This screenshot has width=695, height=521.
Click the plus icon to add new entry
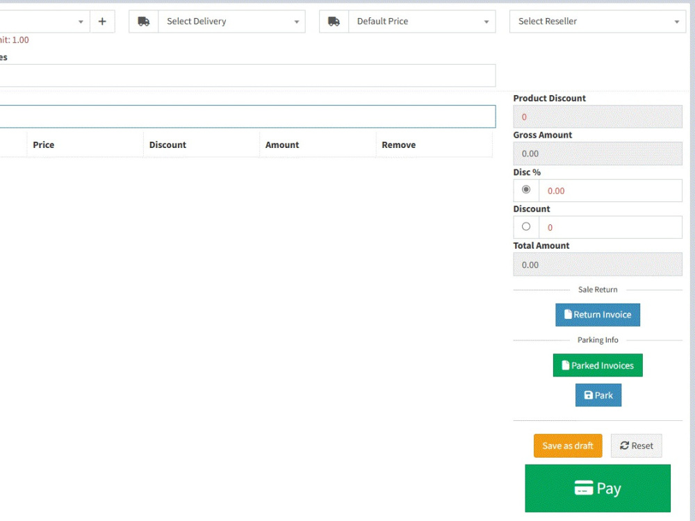pos(102,21)
